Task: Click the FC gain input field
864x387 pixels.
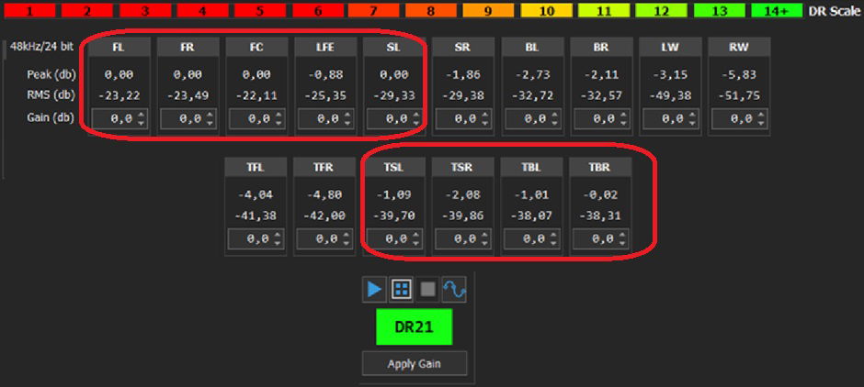Action: 245,119
